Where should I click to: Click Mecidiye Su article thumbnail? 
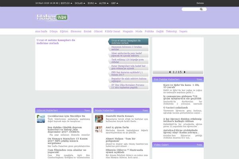pos(41,119)
